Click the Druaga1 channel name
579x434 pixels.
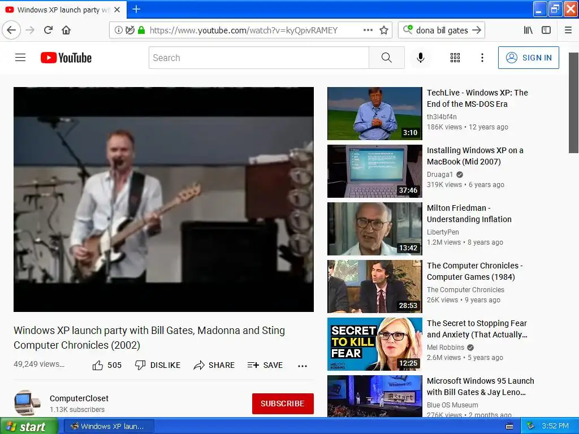[440, 174]
